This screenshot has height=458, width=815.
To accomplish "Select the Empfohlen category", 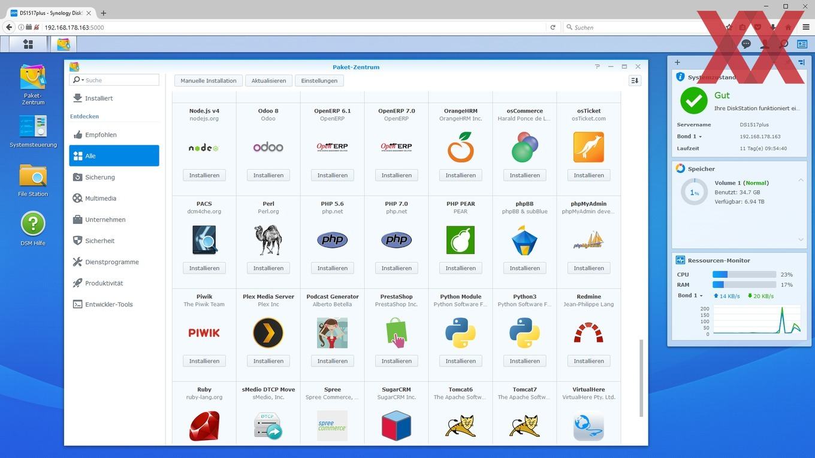I will click(114, 135).
